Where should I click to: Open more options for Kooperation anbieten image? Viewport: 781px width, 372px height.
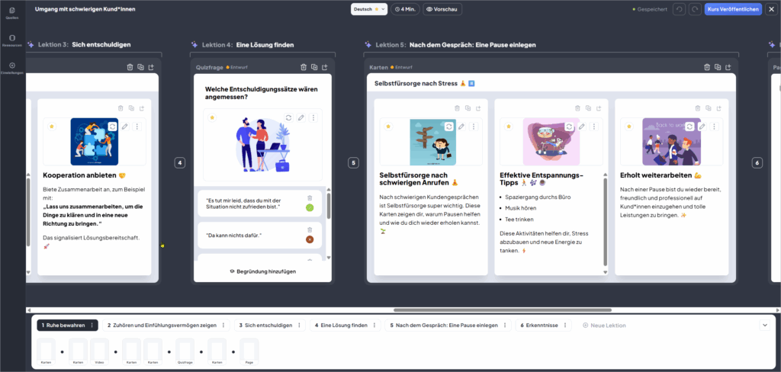(137, 127)
